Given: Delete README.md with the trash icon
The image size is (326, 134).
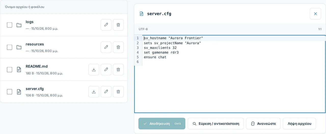Looking at the screenshot, I should coord(118,70).
